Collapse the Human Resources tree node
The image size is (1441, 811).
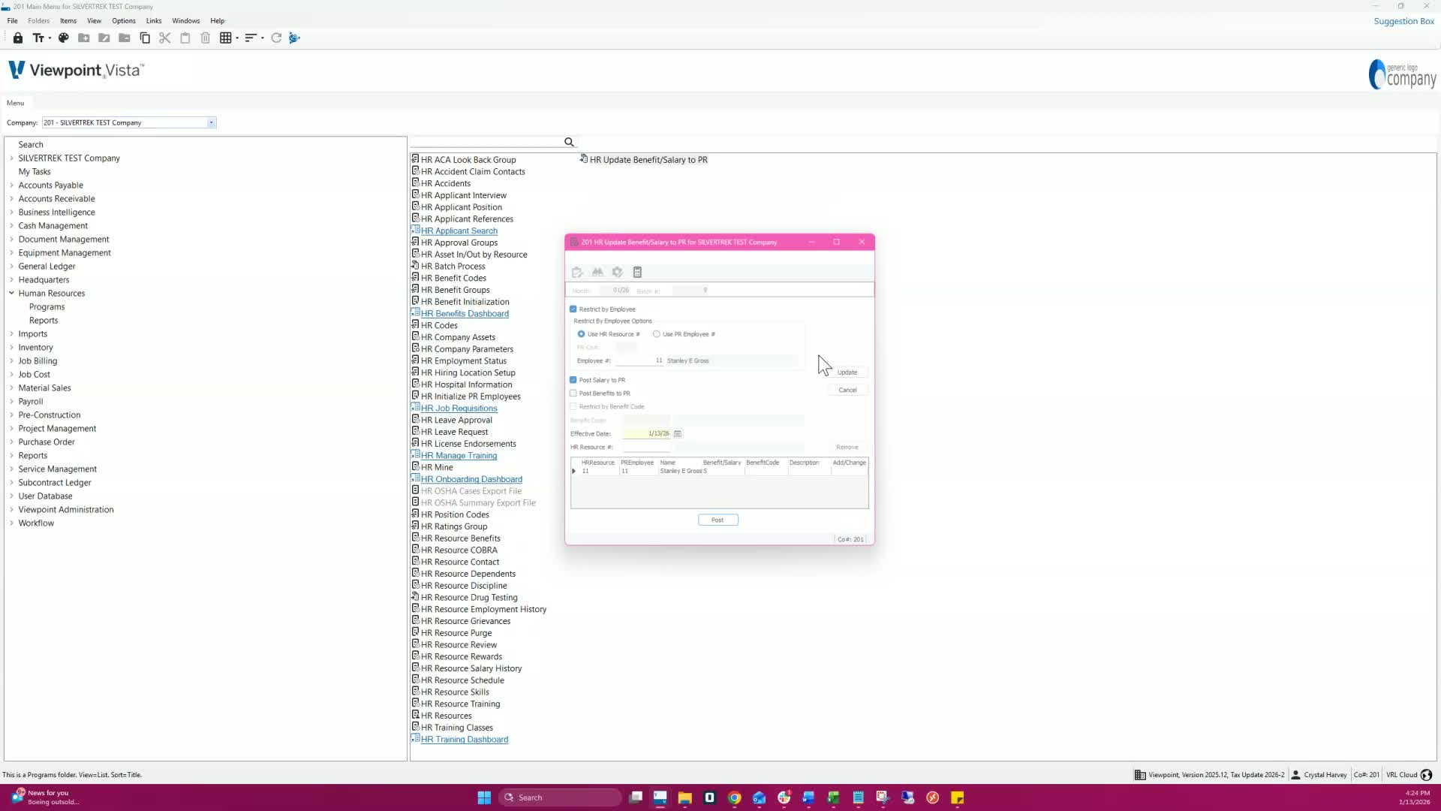(x=11, y=293)
